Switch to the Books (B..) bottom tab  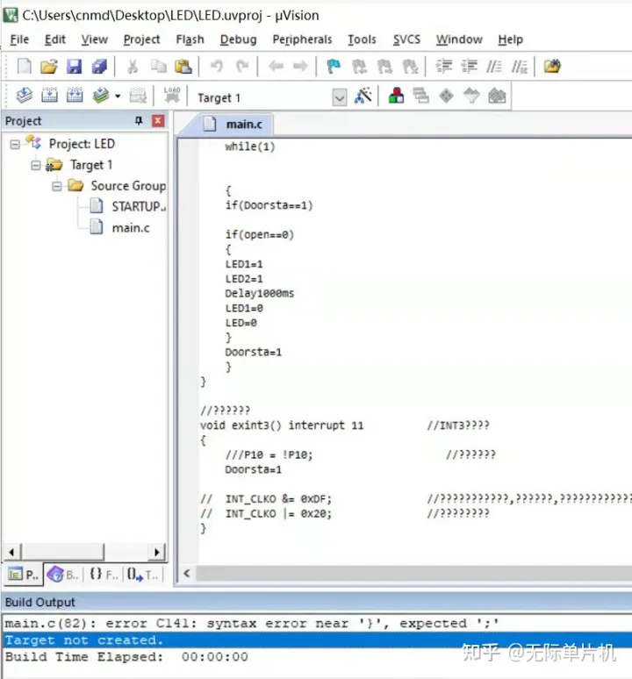click(63, 575)
